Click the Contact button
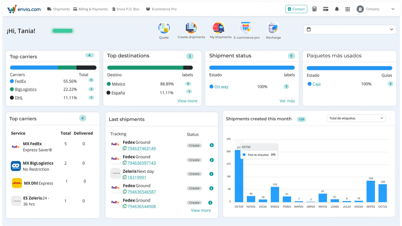Image resolution: width=402 pixels, height=226 pixels. [x=296, y=9]
